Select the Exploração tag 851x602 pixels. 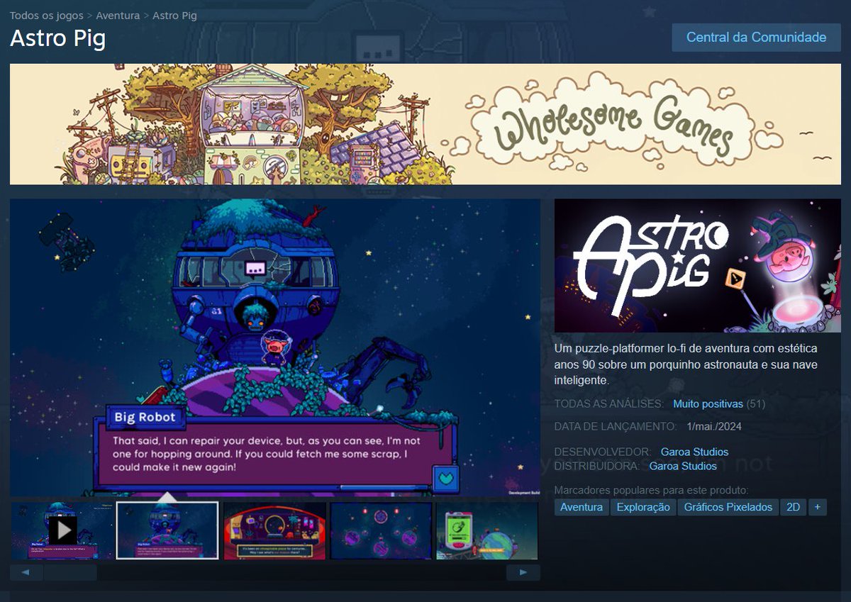(x=643, y=507)
